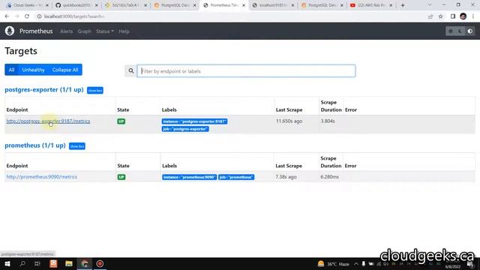Go back in browser history
This screenshot has width=480, height=270.
pyautogui.click(x=7, y=16)
